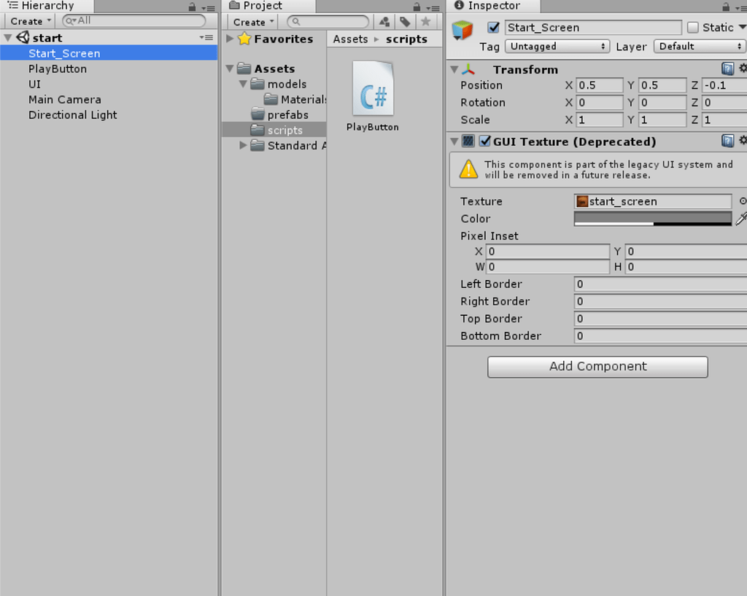
Task: Open the Transform component settings gear
Action: pyautogui.click(x=743, y=69)
